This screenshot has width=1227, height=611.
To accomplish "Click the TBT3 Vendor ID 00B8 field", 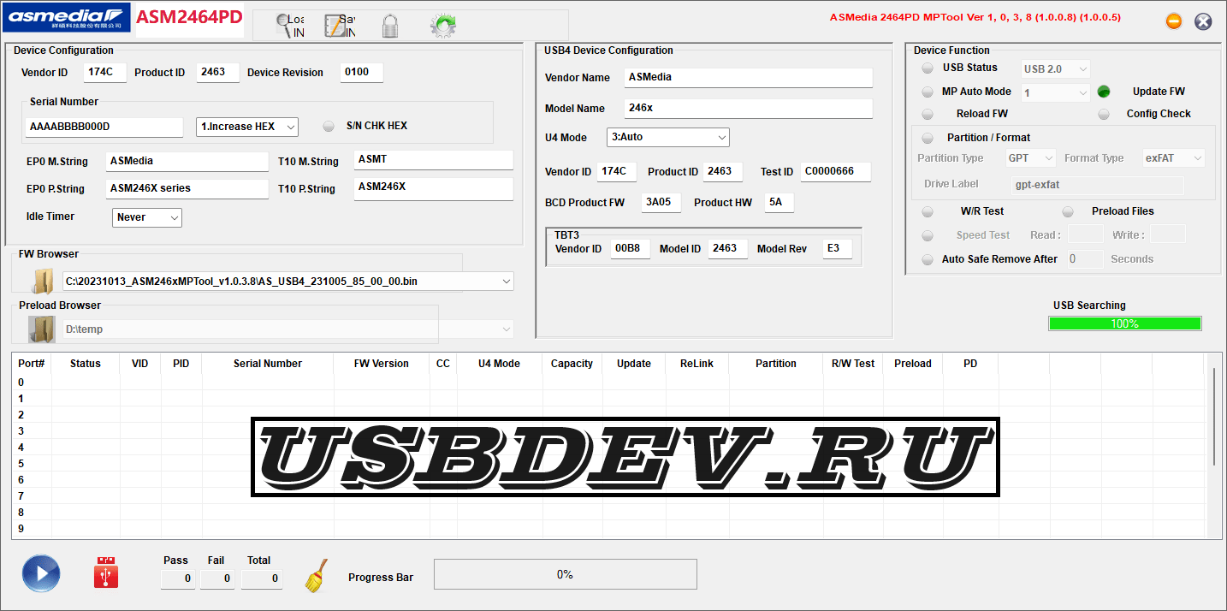I will [631, 249].
